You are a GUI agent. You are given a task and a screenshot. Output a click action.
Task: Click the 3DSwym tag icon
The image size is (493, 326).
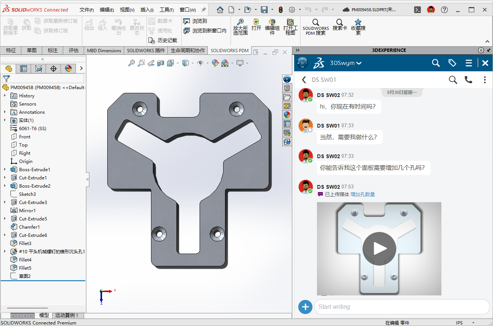(x=452, y=63)
